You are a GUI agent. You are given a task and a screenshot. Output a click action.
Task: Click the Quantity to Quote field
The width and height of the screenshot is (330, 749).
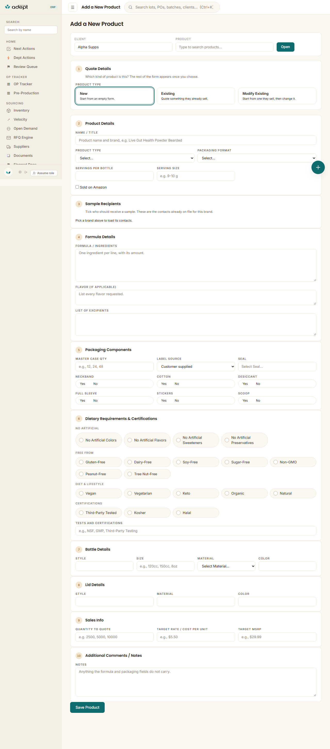tap(114, 637)
